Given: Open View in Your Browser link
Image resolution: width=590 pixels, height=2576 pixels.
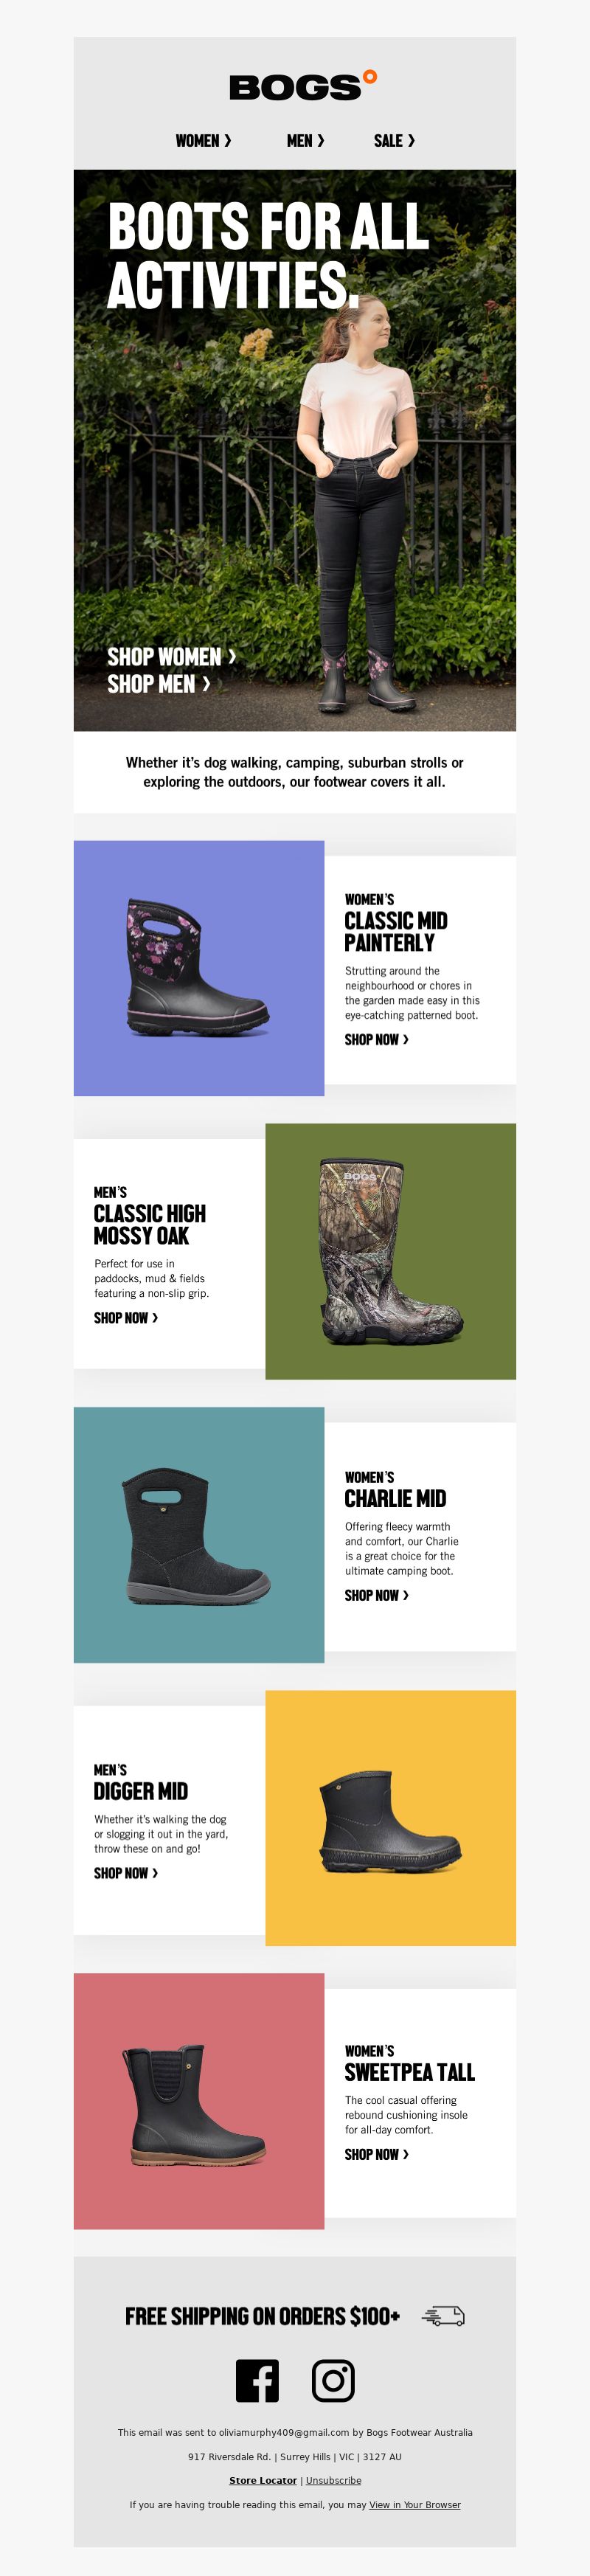Looking at the screenshot, I should 415,2504.
